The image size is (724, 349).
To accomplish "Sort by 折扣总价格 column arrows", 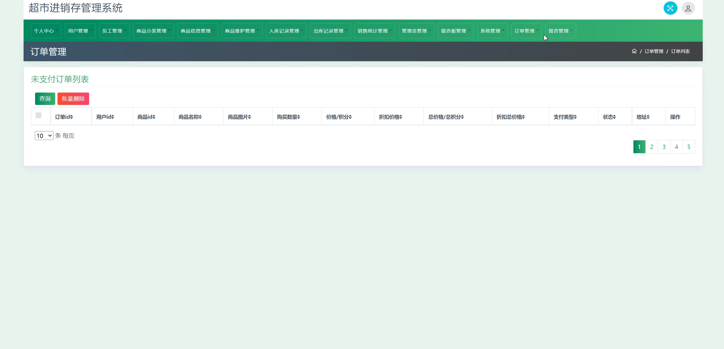I will coord(523,117).
